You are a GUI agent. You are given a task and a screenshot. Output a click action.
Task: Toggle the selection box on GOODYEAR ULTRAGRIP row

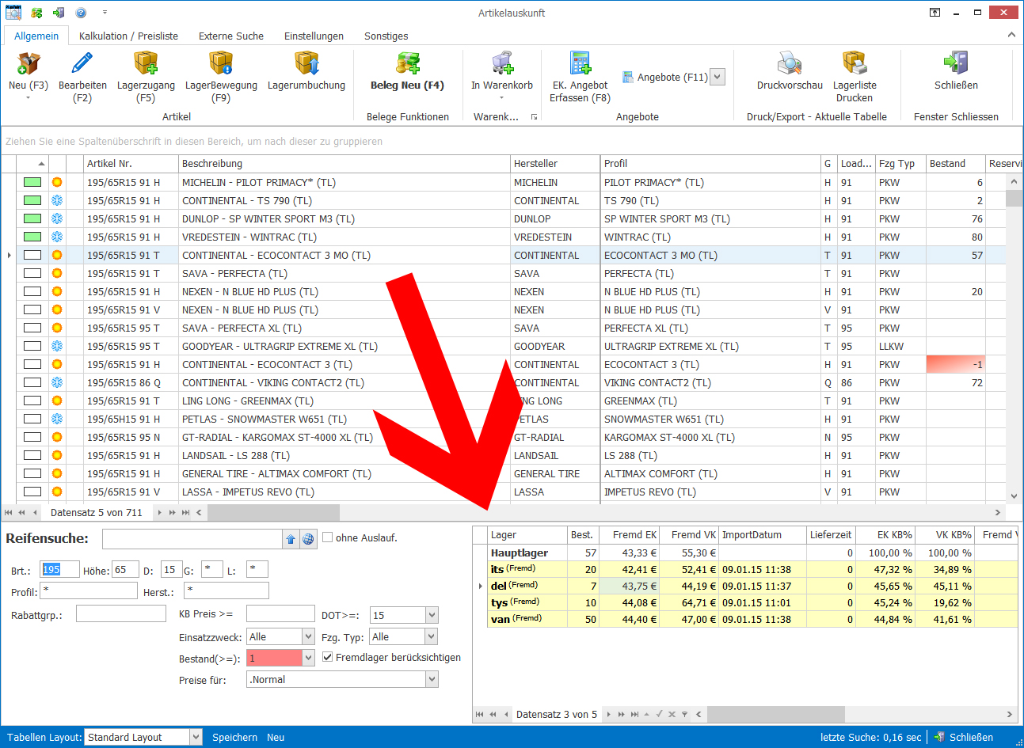coord(32,346)
